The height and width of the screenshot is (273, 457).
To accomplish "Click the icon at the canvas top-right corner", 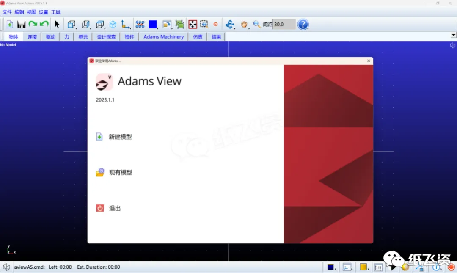I will [453, 46].
